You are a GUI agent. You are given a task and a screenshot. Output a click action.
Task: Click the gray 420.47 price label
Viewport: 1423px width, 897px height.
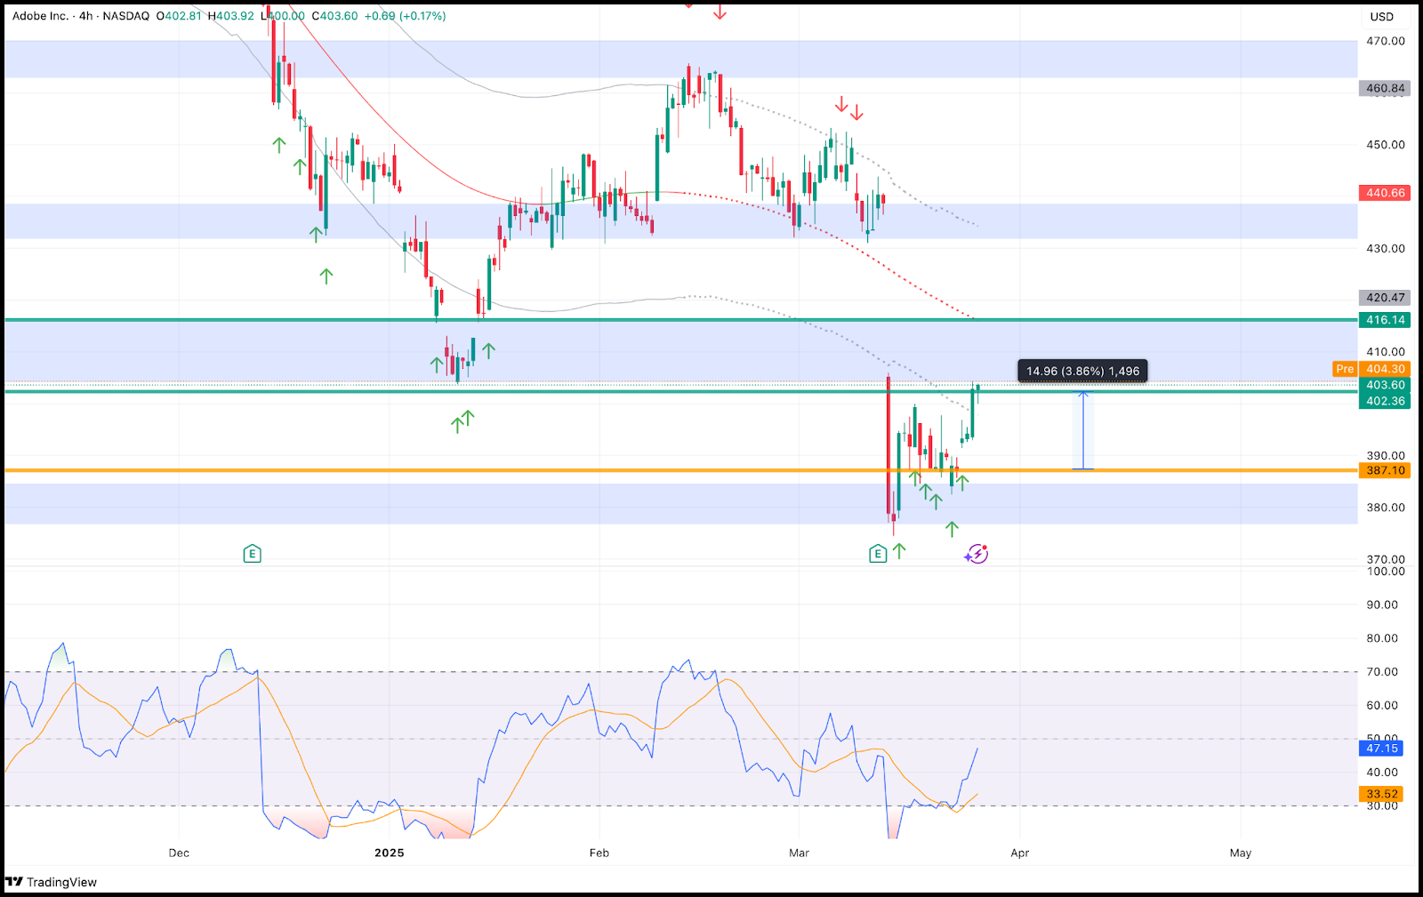pos(1385,298)
